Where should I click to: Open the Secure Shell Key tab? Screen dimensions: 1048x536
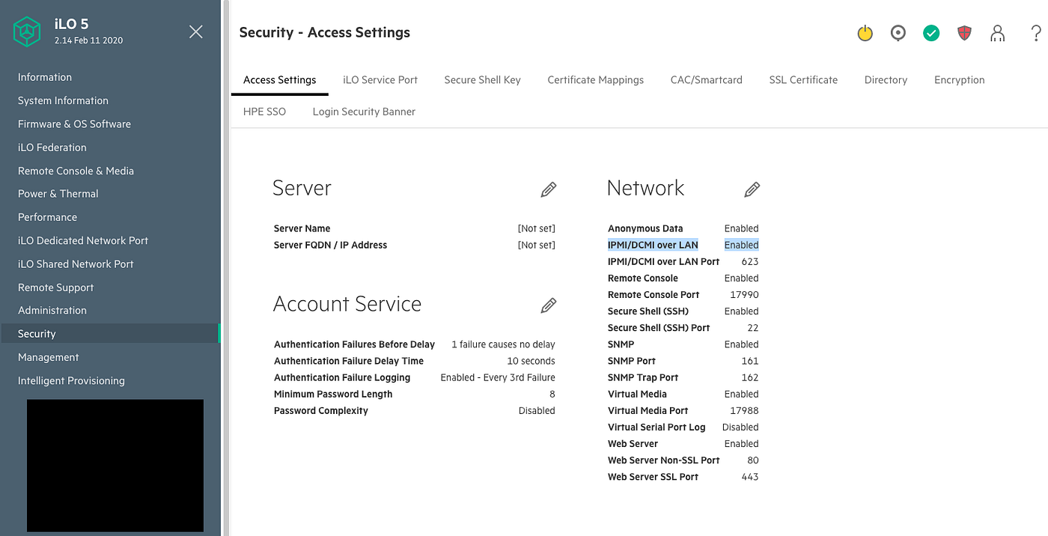pos(482,80)
